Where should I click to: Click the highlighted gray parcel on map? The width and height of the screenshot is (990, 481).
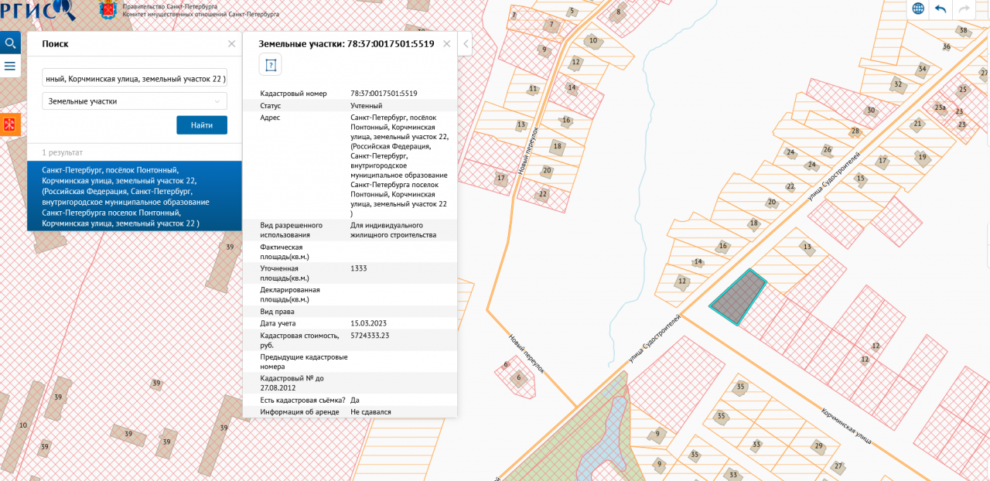[x=737, y=298]
